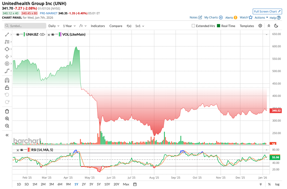Click the Watch star icon
This screenshot has width=287, height=189.
coord(251,18)
